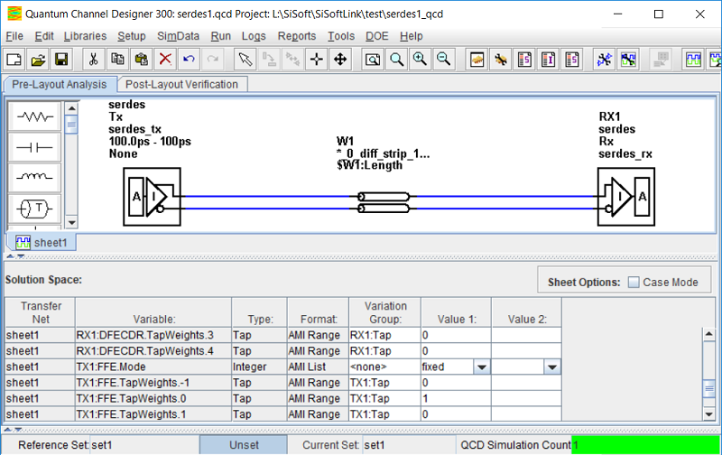Click the Cut scissors icon
The width and height of the screenshot is (722, 455).
(x=93, y=60)
